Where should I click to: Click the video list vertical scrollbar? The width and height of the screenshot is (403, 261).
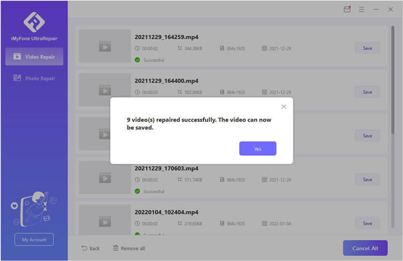393,77
